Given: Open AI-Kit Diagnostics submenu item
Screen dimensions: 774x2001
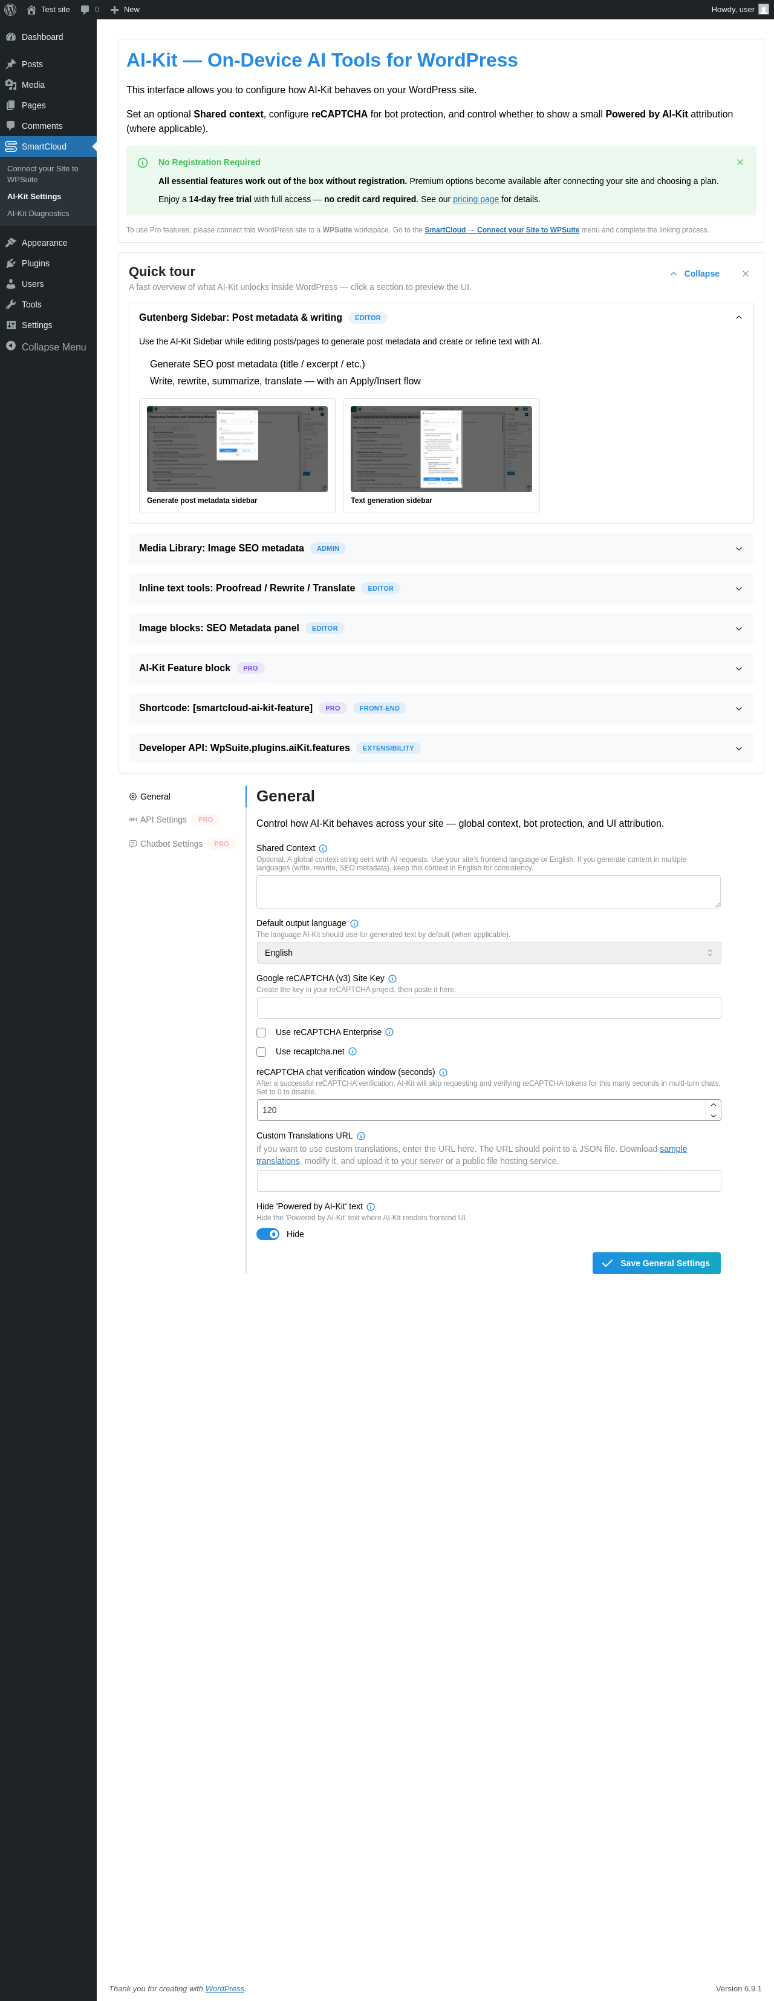Looking at the screenshot, I should click(38, 214).
